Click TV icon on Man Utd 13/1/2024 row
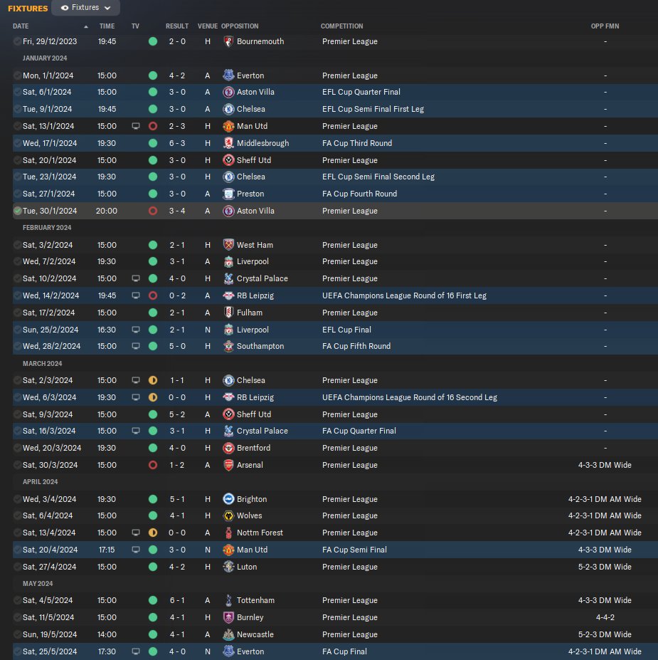Viewport: 658px width, 660px height. pos(135,126)
